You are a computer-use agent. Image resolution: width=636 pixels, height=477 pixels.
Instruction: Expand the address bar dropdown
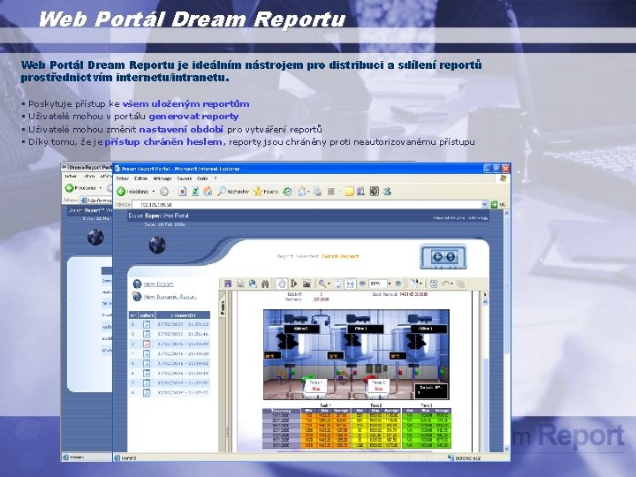(484, 204)
